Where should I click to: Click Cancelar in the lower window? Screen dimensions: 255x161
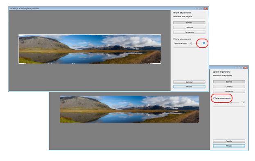[x=229, y=141]
